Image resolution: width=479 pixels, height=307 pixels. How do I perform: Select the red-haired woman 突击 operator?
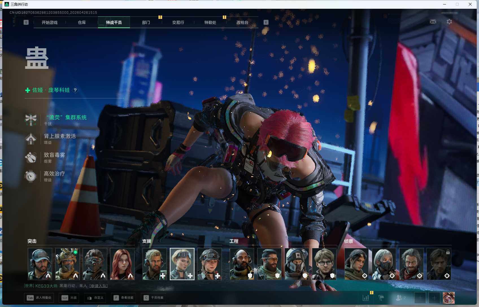(122, 264)
